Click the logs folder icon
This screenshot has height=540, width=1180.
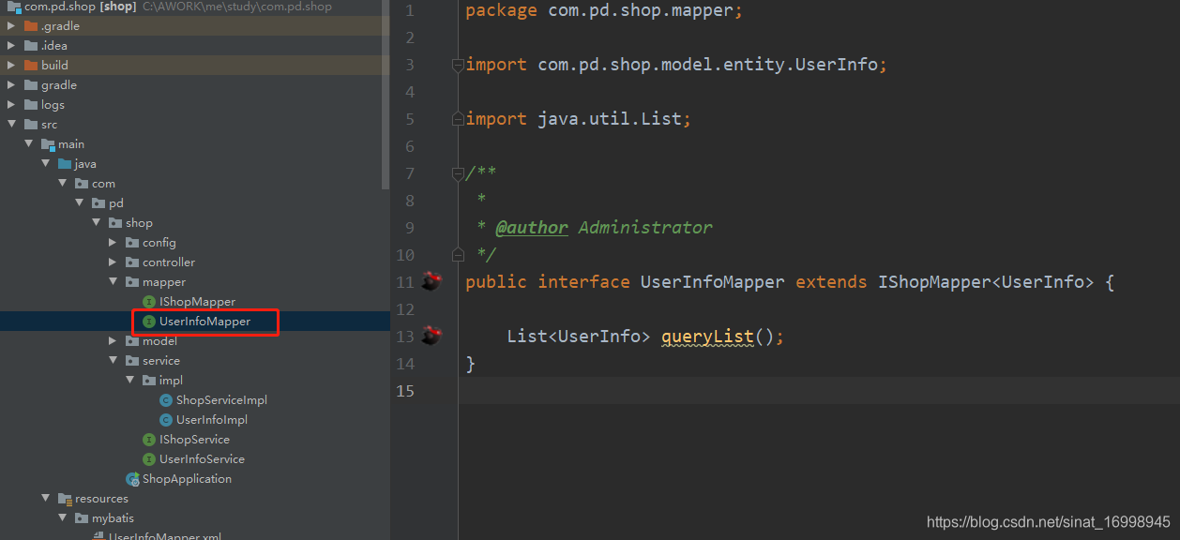31,104
